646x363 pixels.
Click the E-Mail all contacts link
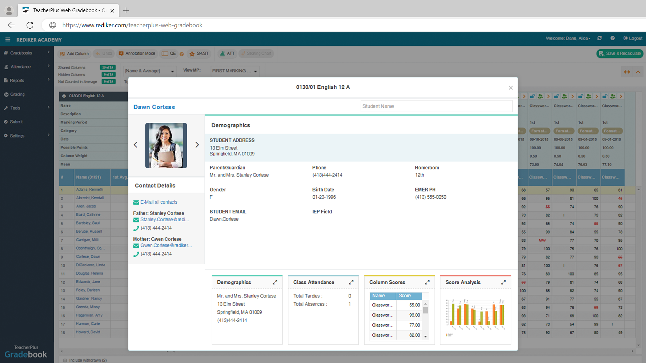point(159,202)
